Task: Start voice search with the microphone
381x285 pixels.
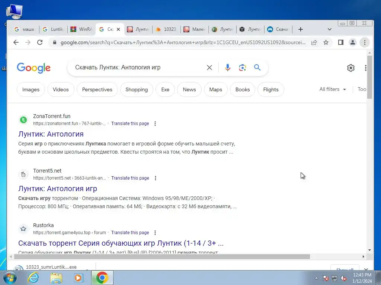Action: pos(227,68)
